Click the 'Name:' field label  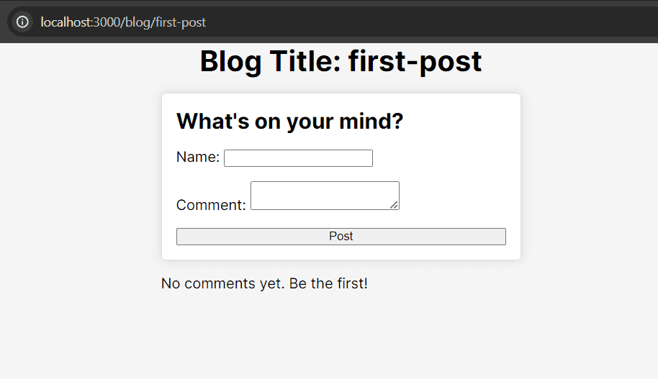(x=197, y=157)
